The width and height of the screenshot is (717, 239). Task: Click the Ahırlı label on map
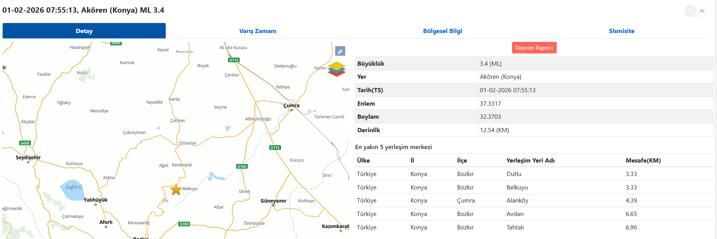pos(106,222)
